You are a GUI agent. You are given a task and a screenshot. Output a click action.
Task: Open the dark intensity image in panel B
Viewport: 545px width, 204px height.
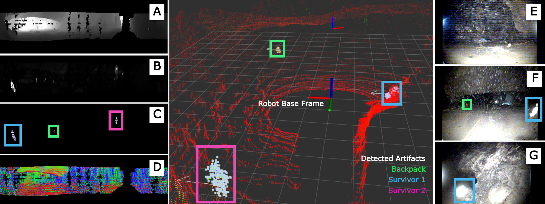click(x=84, y=79)
